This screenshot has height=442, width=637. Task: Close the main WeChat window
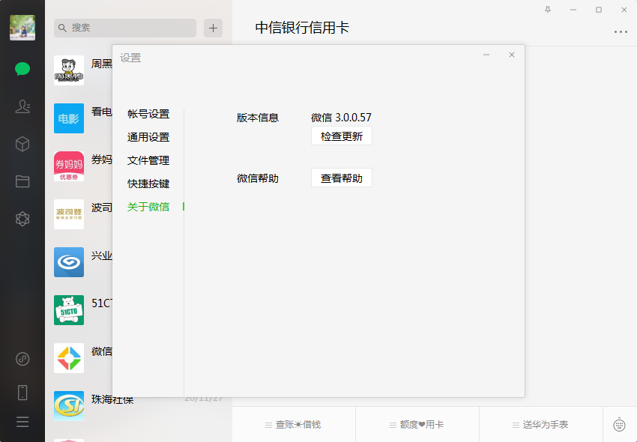(624, 10)
